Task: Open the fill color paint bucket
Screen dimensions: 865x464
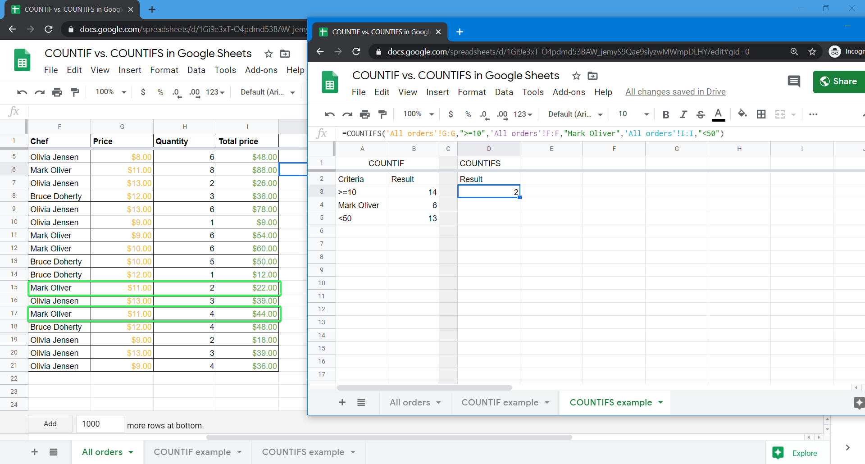Action: click(x=742, y=114)
